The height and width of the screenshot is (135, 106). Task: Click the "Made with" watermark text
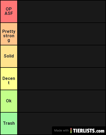coord(61,130)
